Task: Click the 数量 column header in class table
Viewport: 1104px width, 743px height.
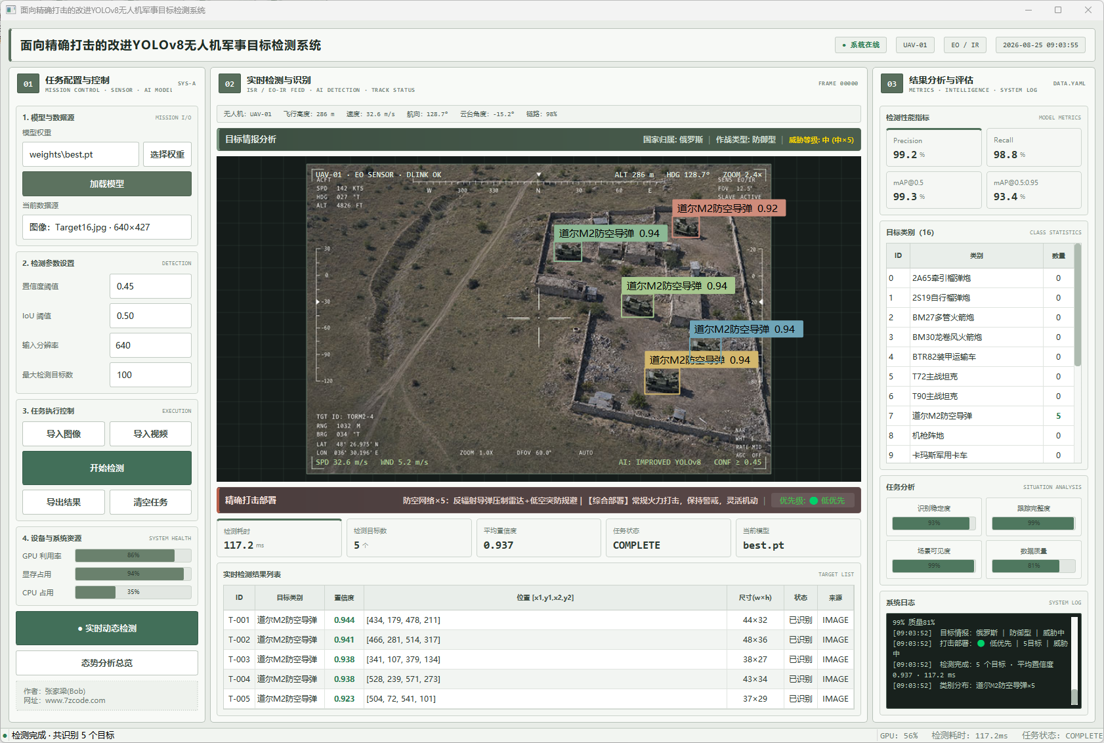Action: click(1058, 255)
